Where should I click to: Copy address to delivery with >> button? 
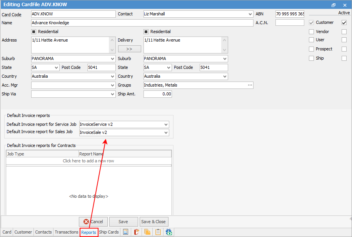[129, 49]
